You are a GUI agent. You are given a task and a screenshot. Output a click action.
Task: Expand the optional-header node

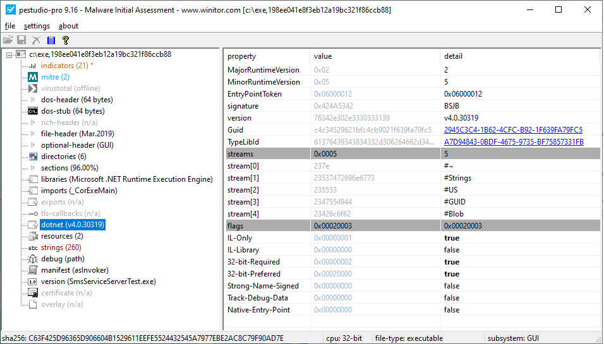33,145
